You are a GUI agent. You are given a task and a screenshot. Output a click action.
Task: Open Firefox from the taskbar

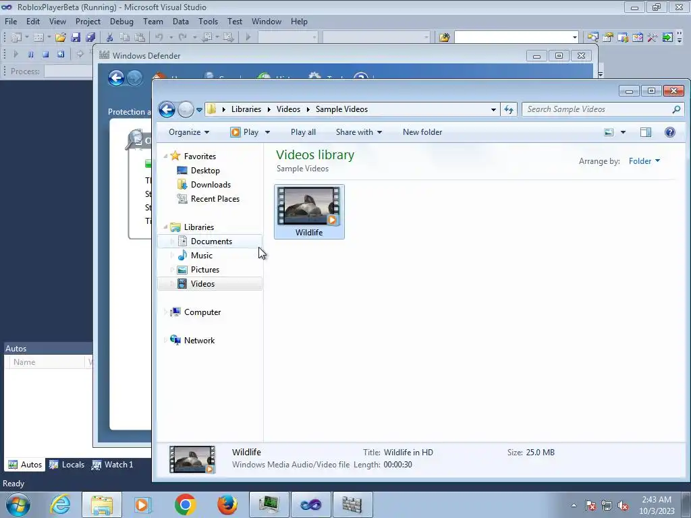227,505
